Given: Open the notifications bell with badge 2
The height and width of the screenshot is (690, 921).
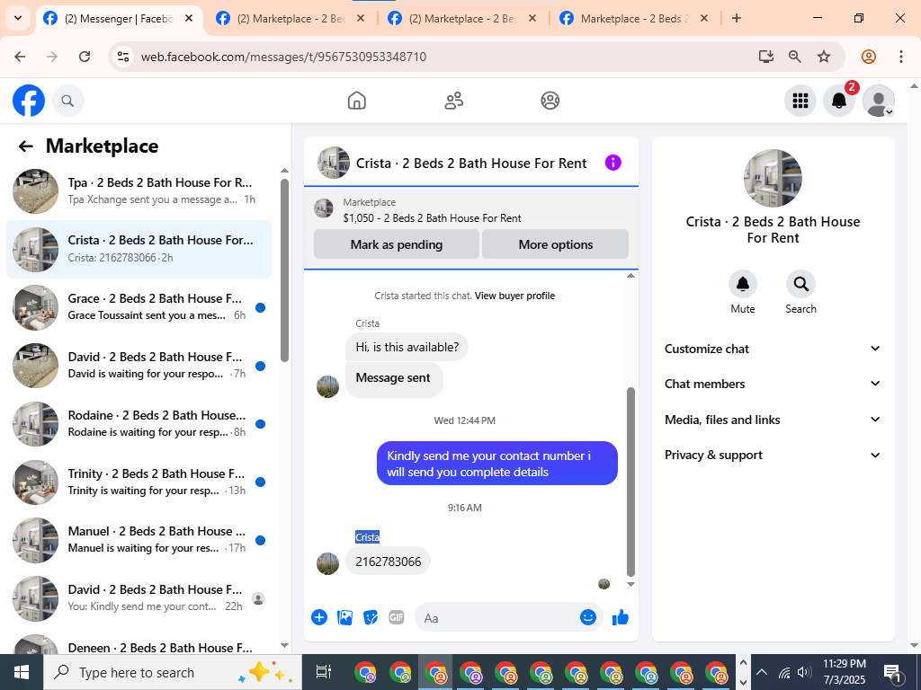Looking at the screenshot, I should (x=839, y=101).
